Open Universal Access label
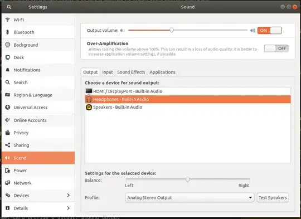Viewport: 301px width, 219px height. click(x=31, y=108)
